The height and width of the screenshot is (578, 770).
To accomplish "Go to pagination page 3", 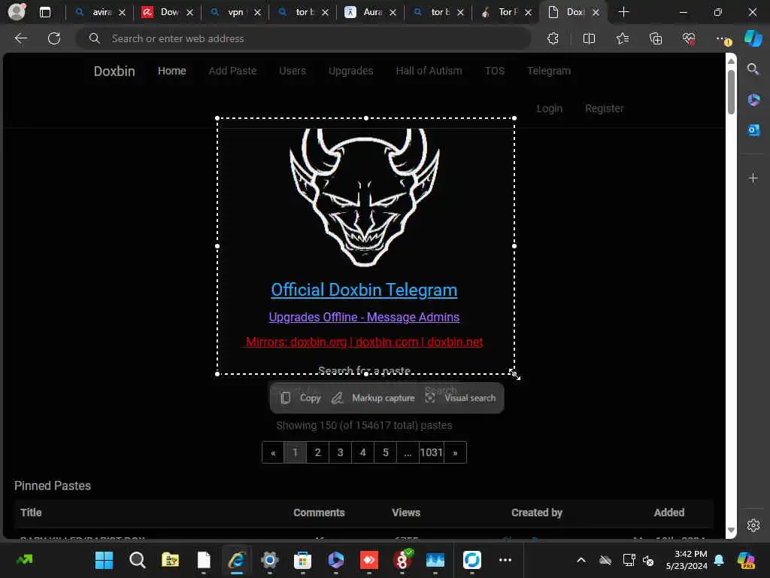I will pos(340,452).
